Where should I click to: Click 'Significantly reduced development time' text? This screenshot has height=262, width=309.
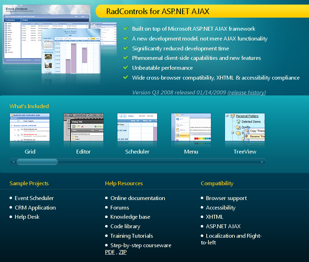coord(180,48)
